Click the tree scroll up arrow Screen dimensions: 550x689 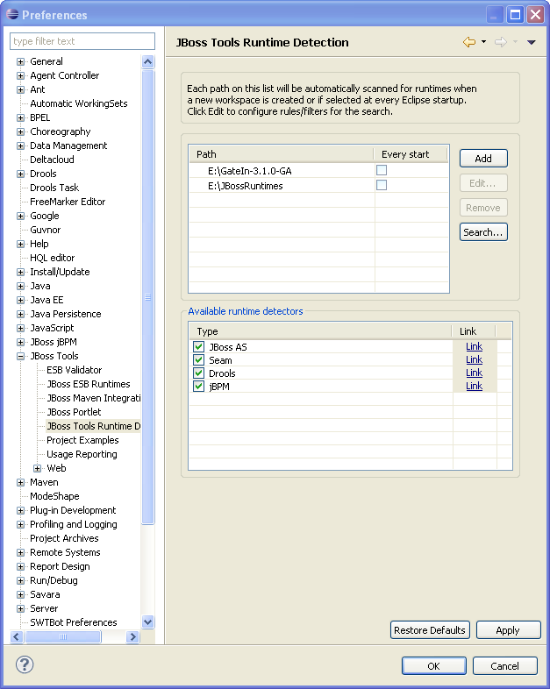point(148,61)
